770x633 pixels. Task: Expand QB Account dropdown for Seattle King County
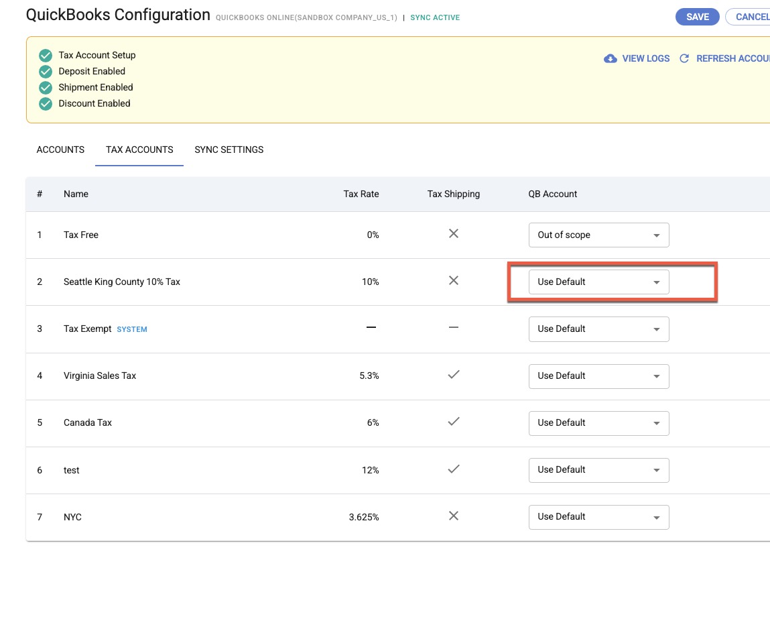pyautogui.click(x=598, y=282)
